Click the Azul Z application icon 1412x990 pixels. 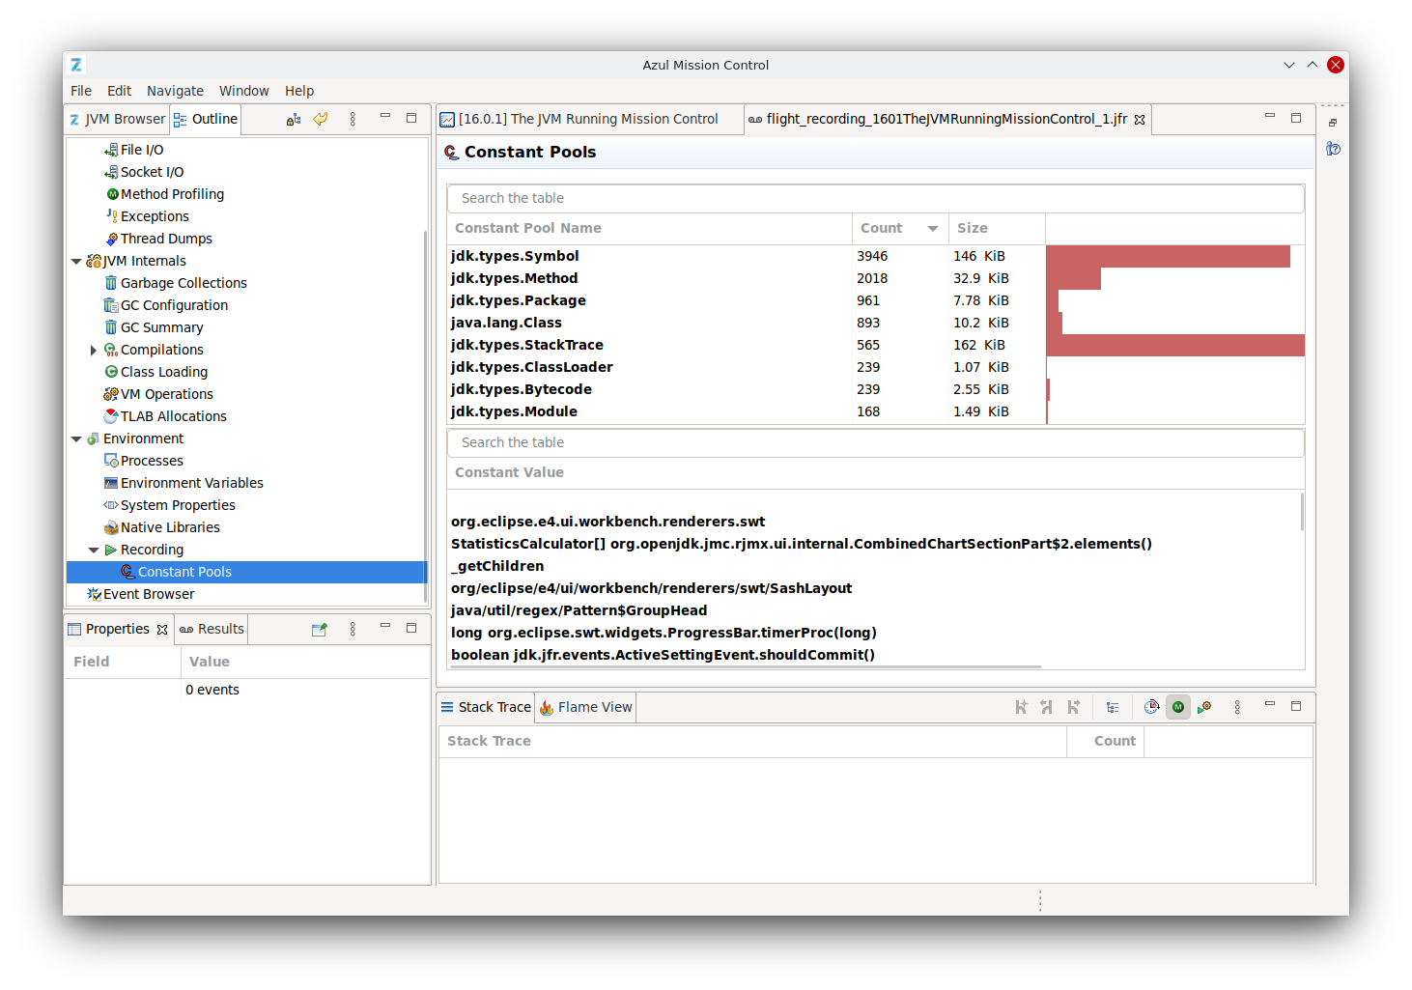pyautogui.click(x=76, y=65)
